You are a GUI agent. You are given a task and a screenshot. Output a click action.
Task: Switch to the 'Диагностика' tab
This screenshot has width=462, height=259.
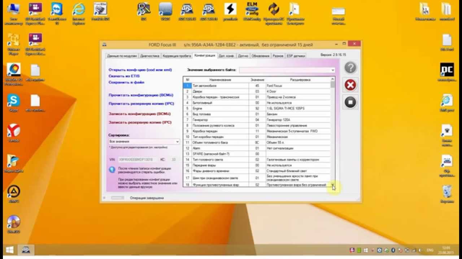[x=150, y=56]
